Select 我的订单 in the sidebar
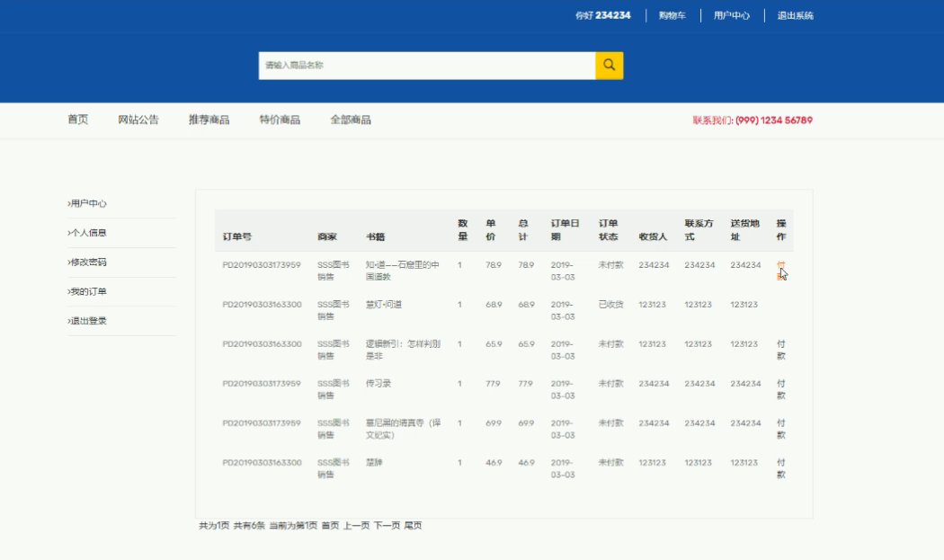The image size is (944, 560). (x=87, y=291)
